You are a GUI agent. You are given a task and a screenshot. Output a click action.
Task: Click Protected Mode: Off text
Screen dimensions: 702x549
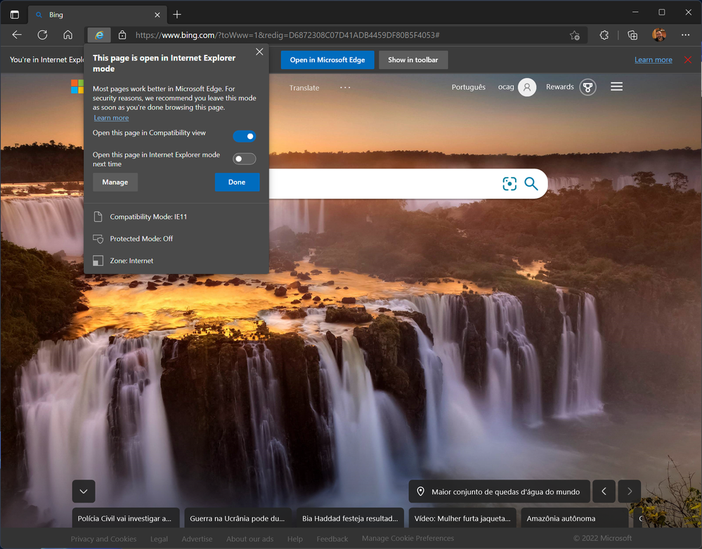141,239
